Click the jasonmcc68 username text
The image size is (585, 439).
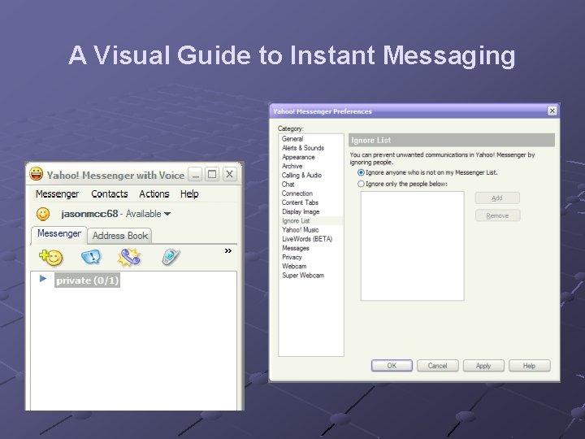tap(89, 214)
